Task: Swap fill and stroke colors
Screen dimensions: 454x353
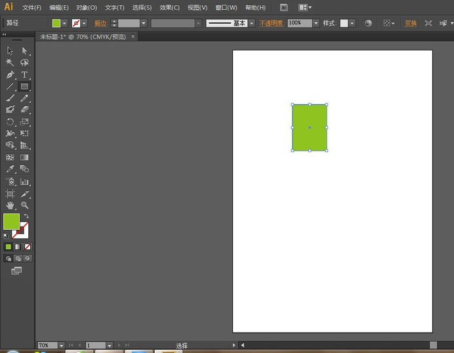Action: (x=26, y=216)
